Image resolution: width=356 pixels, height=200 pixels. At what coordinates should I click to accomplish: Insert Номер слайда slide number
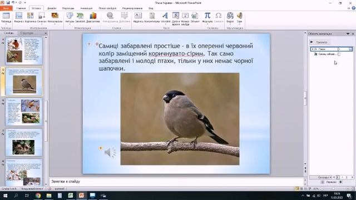[x=185, y=16]
